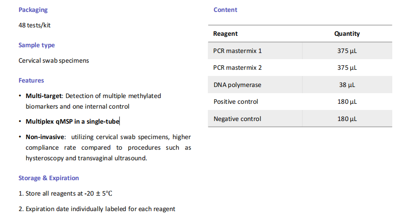Click the Content heading above the table
The image size is (398, 223).
click(225, 10)
